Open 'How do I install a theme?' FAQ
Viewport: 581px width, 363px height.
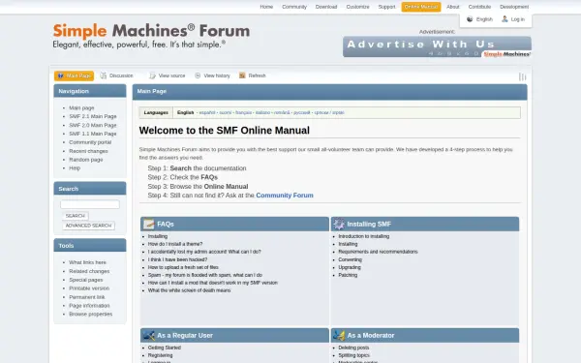click(175, 244)
